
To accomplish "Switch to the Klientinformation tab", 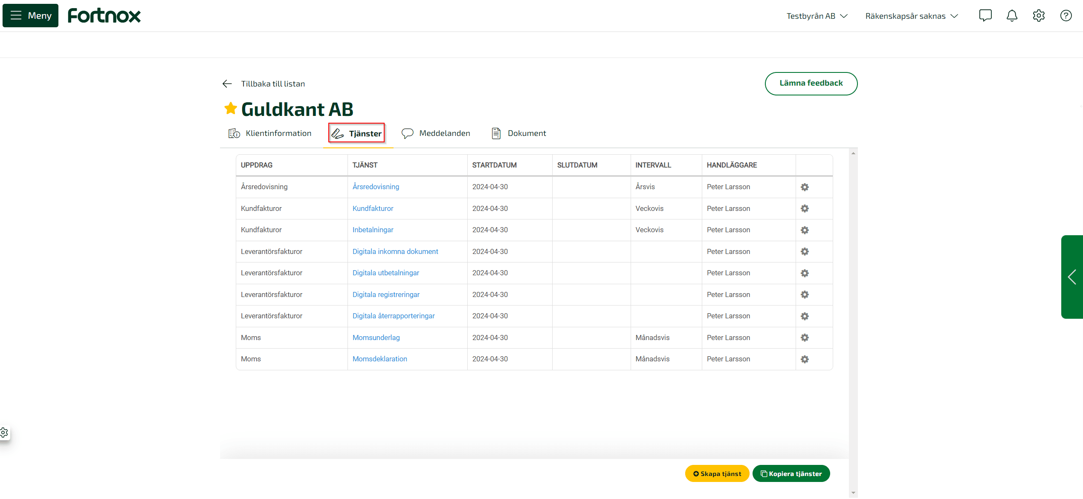I will pyautogui.click(x=270, y=133).
